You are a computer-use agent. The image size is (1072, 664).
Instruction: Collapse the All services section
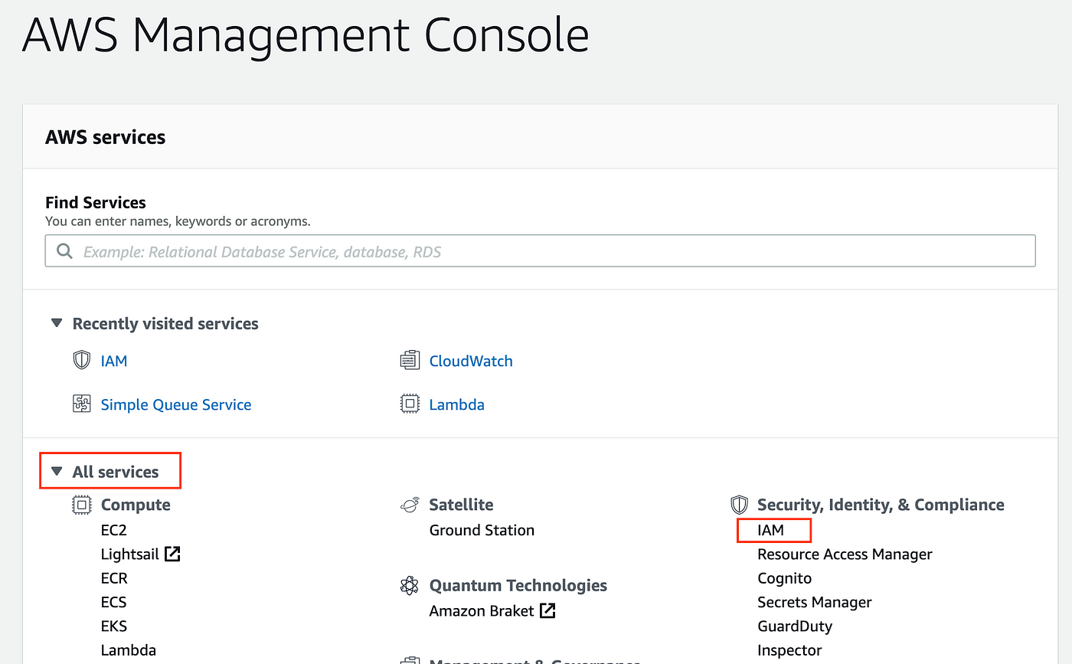[56, 472]
